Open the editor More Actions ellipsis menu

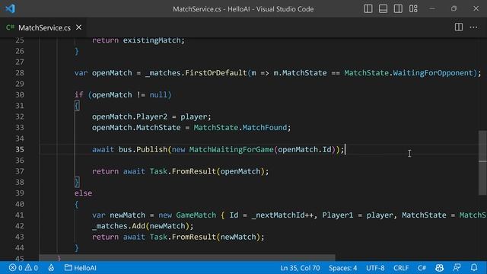[x=473, y=27]
